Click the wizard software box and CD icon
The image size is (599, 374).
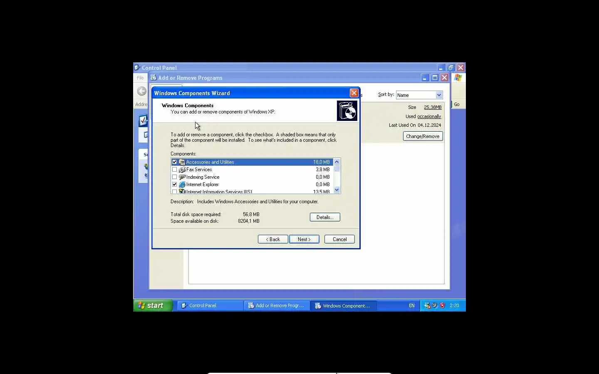(x=347, y=111)
